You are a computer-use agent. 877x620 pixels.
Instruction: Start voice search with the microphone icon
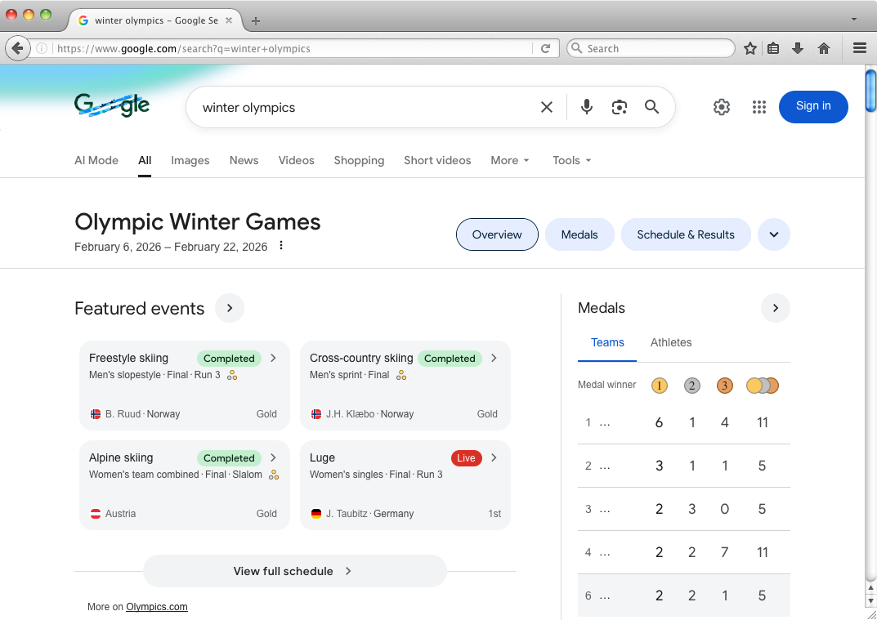tap(586, 107)
